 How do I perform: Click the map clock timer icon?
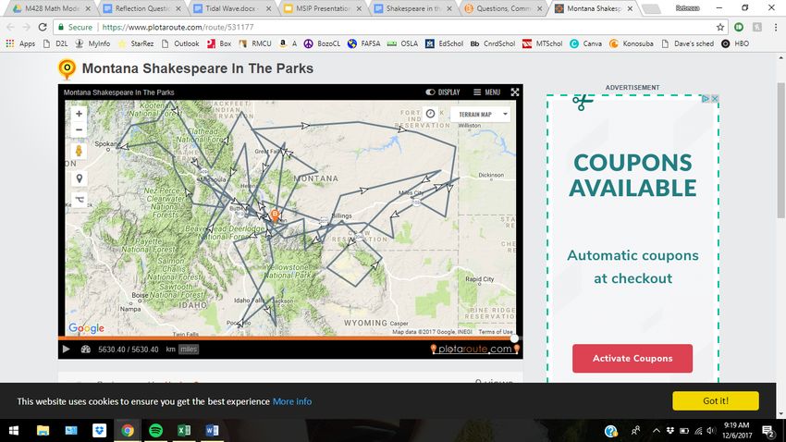pyautogui.click(x=430, y=114)
